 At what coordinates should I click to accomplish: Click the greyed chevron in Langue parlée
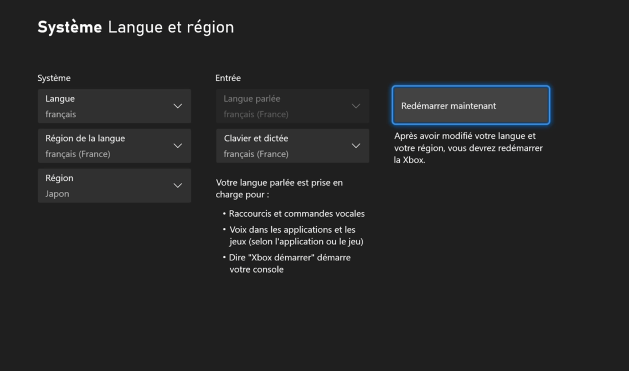point(356,106)
